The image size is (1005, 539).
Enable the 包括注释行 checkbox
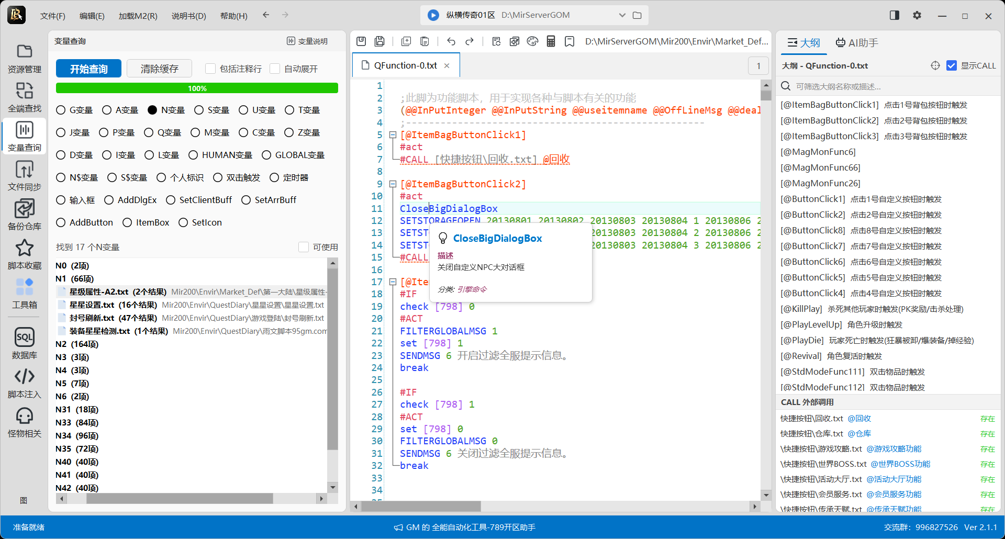point(210,69)
